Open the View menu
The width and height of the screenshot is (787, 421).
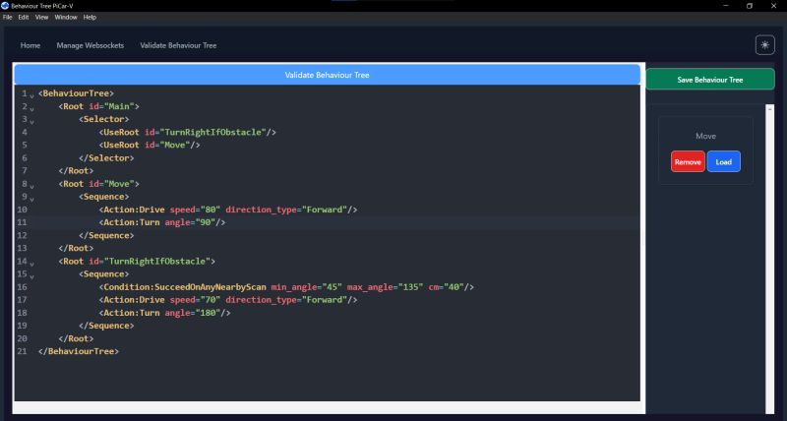pyautogui.click(x=41, y=17)
